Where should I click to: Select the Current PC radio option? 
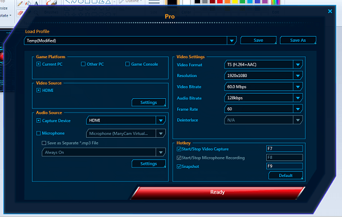[x=39, y=64]
